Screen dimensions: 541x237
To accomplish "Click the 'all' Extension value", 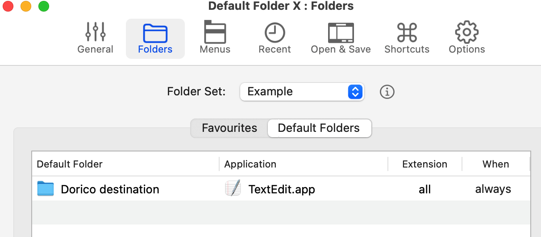I will coord(425,189).
